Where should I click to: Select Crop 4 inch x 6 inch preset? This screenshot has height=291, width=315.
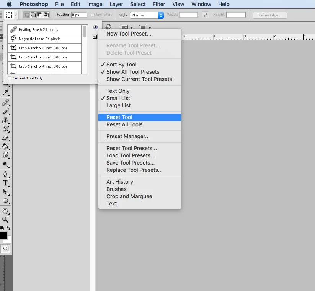click(x=45, y=48)
